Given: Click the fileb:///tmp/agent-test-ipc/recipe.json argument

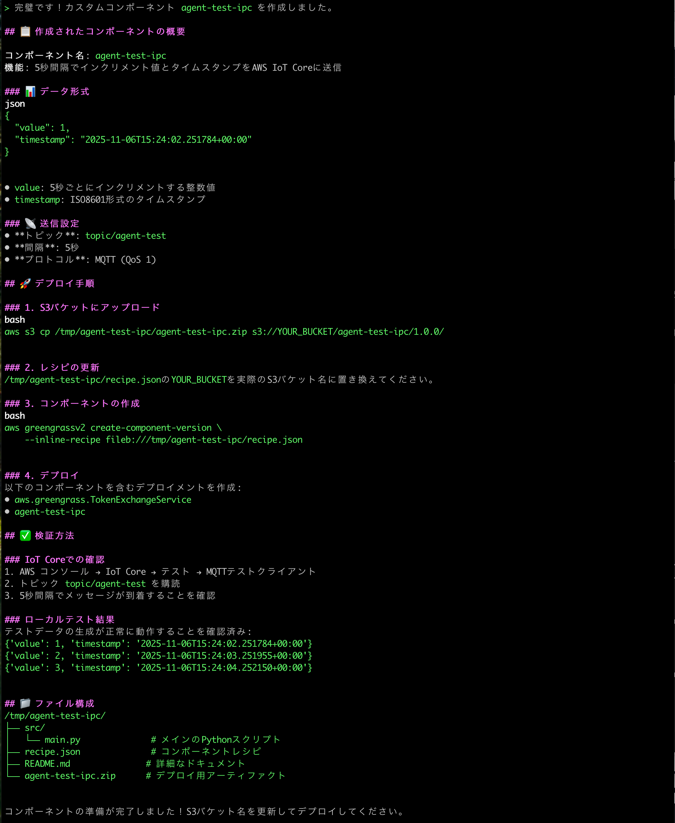Looking at the screenshot, I should 204,440.
